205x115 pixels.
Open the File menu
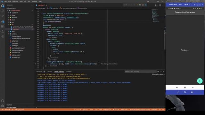[5, 2]
